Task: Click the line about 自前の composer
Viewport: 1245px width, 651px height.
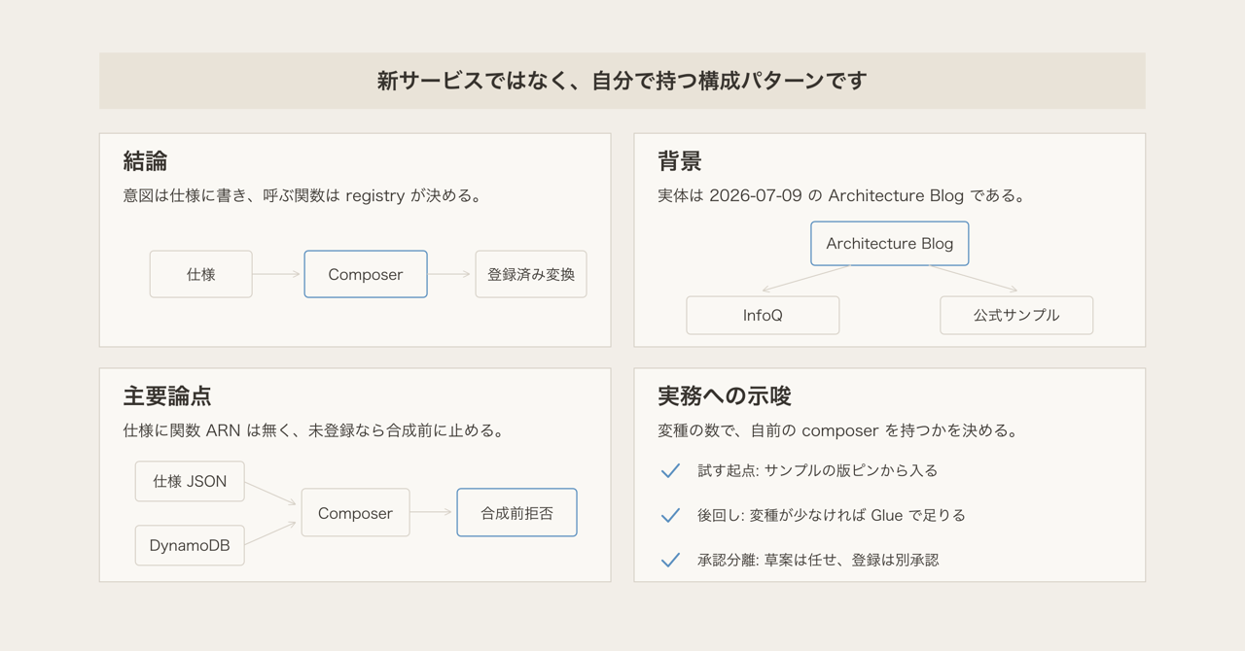Action: point(837,430)
